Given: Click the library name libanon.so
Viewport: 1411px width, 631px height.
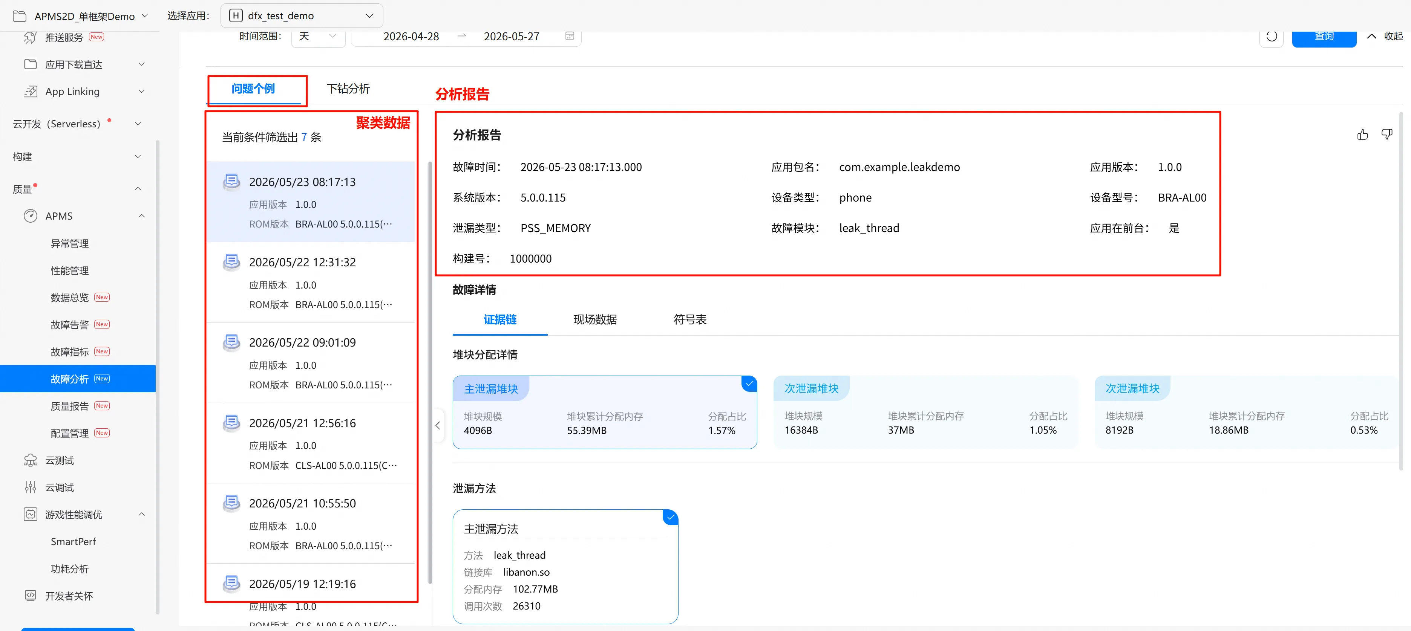Looking at the screenshot, I should pos(526,572).
